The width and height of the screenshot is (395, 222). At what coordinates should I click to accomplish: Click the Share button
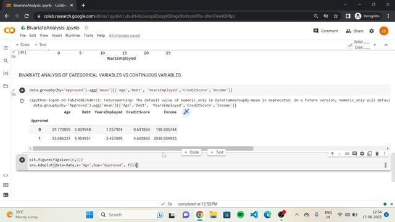[354, 31]
